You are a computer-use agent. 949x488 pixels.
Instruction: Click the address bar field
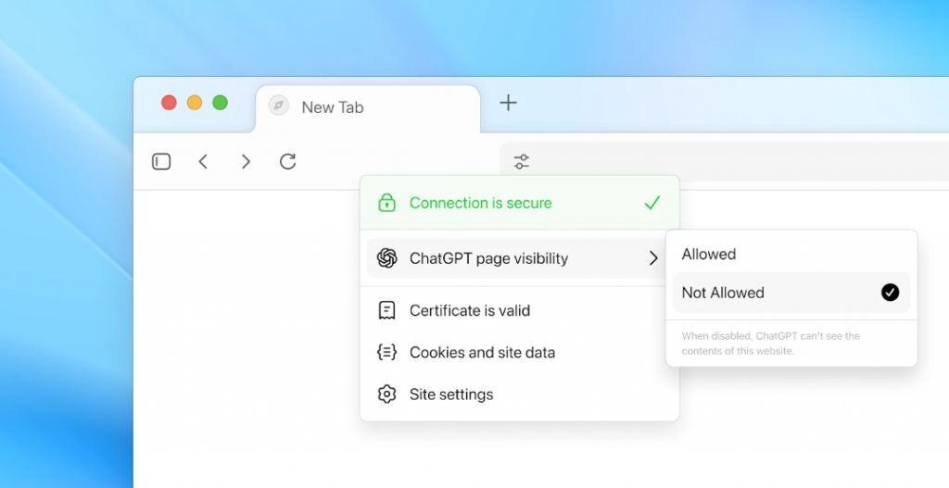[724, 161]
